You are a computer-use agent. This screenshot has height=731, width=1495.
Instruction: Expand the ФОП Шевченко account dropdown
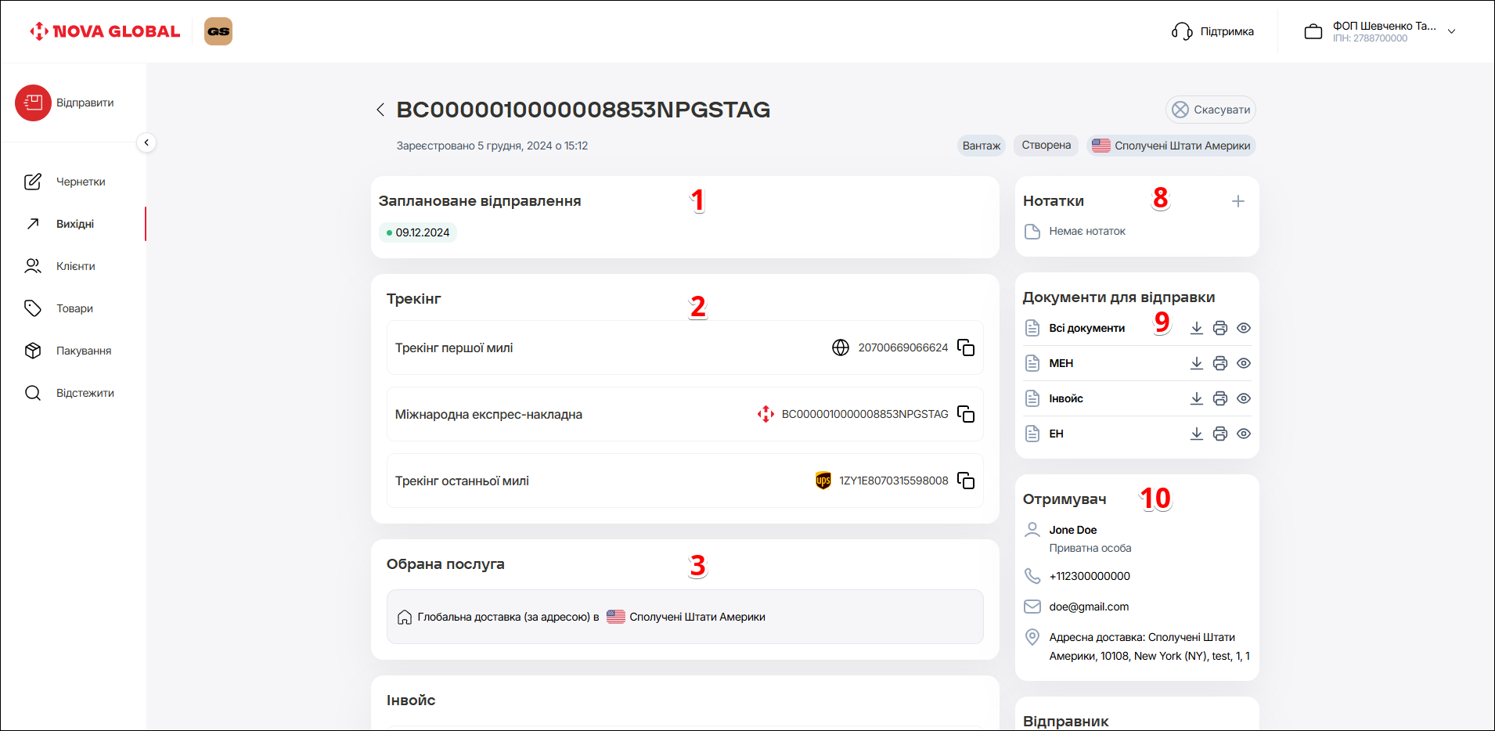[x=1451, y=31]
